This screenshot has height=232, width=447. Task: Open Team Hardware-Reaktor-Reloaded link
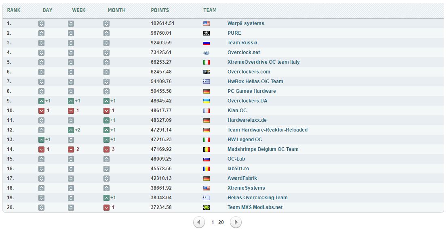(268, 130)
